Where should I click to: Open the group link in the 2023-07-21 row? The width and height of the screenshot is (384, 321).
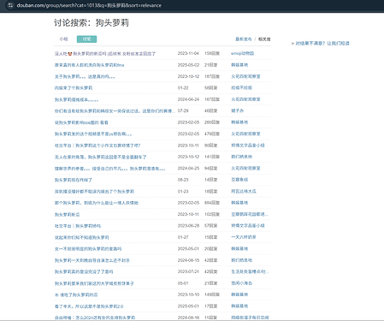coord(250,271)
